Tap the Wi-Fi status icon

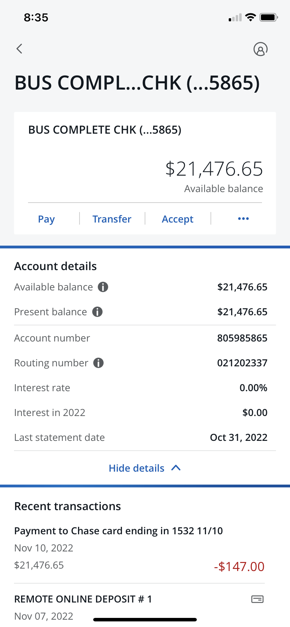pos(250,17)
